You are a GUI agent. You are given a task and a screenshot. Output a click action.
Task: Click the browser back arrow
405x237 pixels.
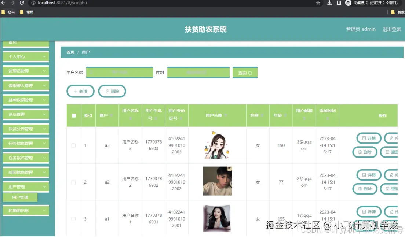(3, 3)
